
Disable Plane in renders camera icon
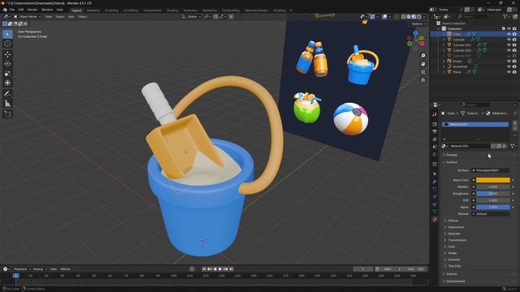coord(514,72)
